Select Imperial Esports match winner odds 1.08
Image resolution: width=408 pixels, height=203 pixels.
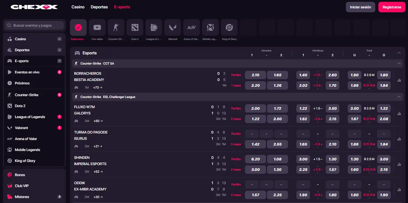point(278,159)
